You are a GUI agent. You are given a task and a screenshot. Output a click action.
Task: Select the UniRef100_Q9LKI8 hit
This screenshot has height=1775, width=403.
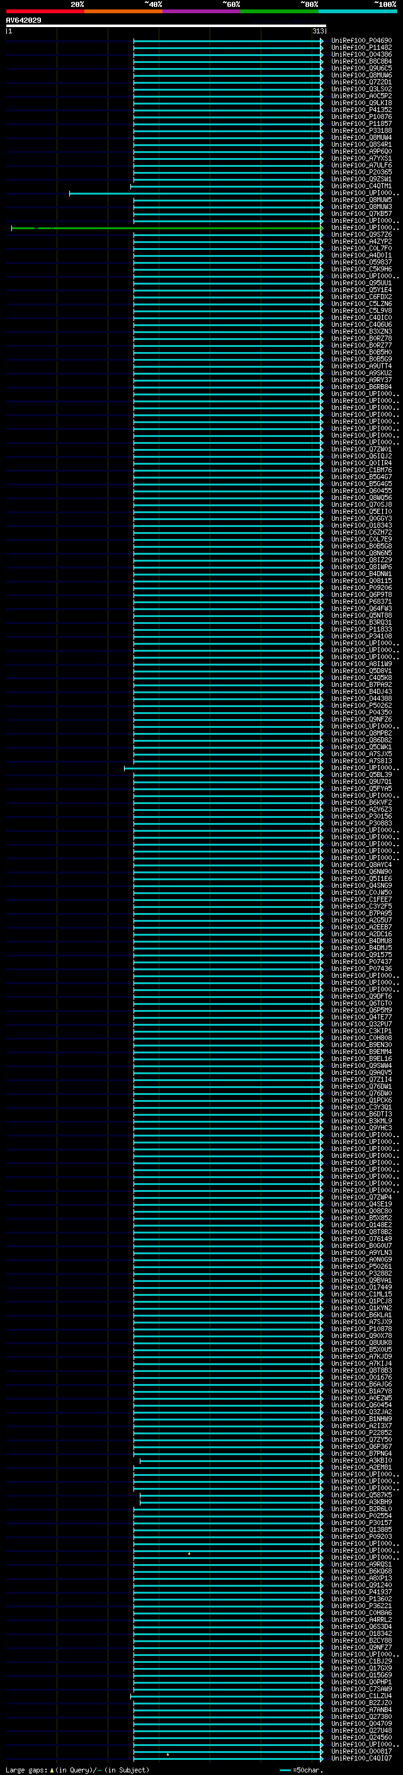[361, 103]
